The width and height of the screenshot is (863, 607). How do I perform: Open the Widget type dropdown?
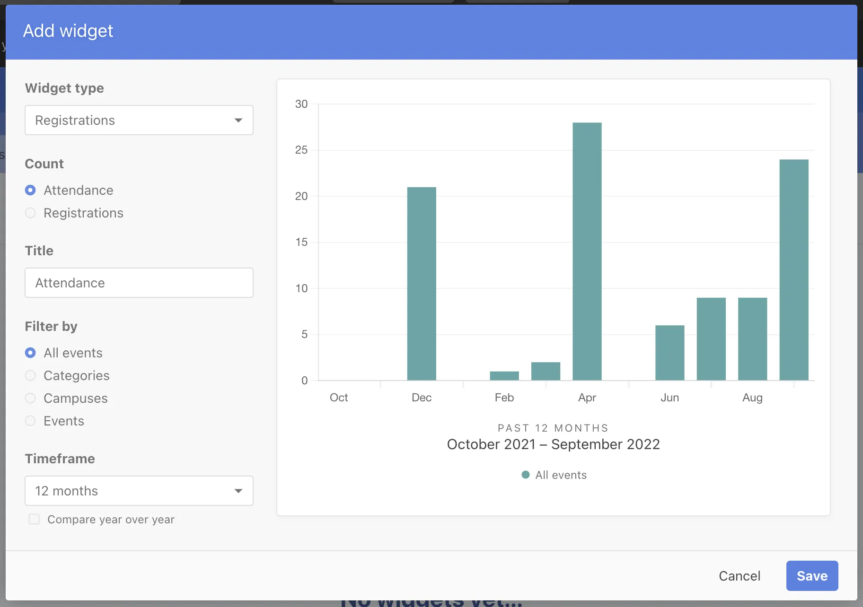(x=139, y=120)
